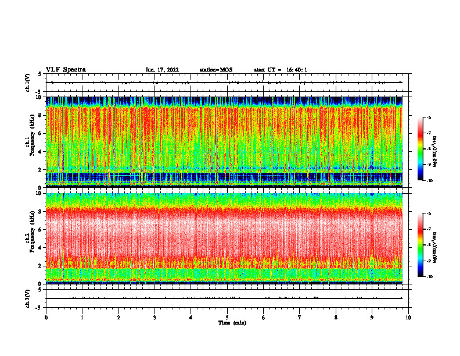The width and height of the screenshot is (460, 356).
Task: Click the "8" tick on Time axis
Action: 336,318
